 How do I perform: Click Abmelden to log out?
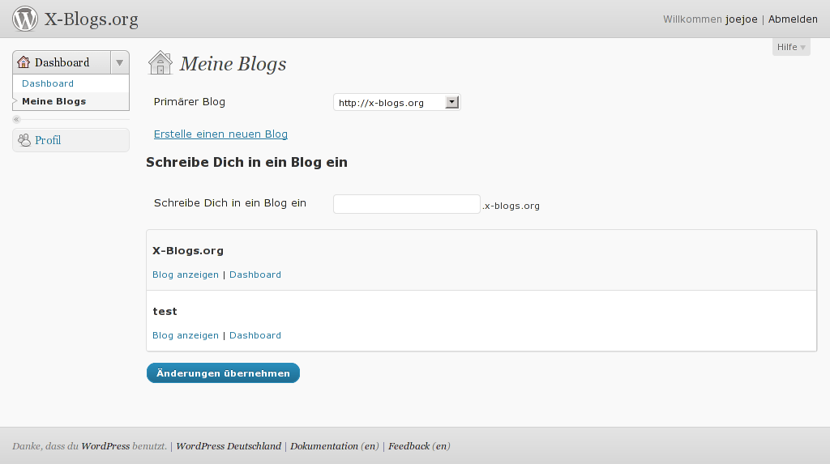point(793,19)
